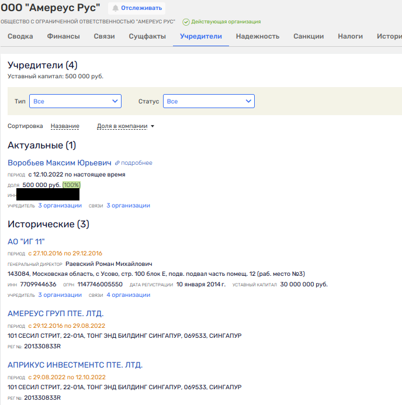402x405 pixels.
Task: Click уставный капитал 30 000 000 руб.
Action: pyautogui.click(x=304, y=284)
